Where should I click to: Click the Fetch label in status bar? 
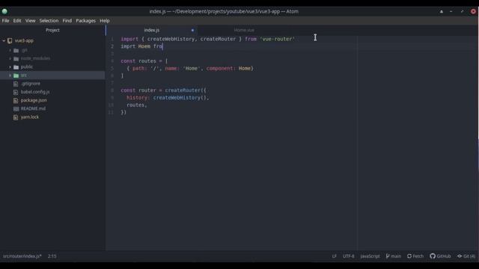click(418, 256)
